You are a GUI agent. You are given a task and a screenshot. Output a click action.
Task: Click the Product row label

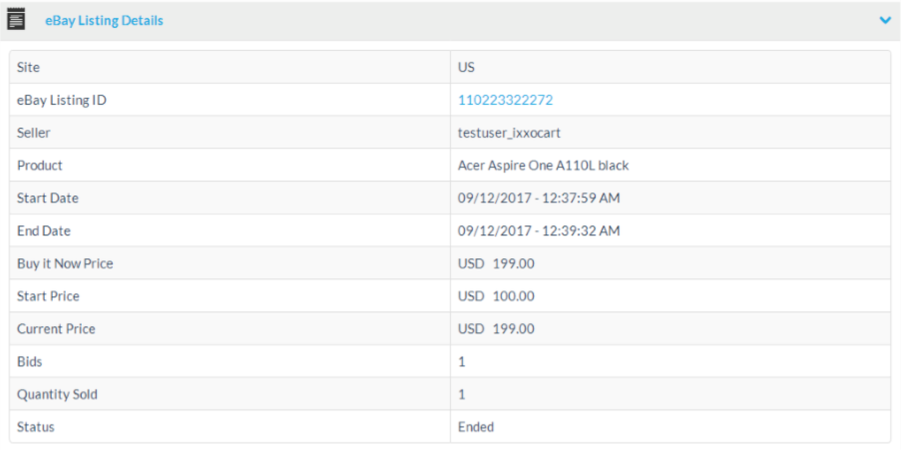point(40,166)
